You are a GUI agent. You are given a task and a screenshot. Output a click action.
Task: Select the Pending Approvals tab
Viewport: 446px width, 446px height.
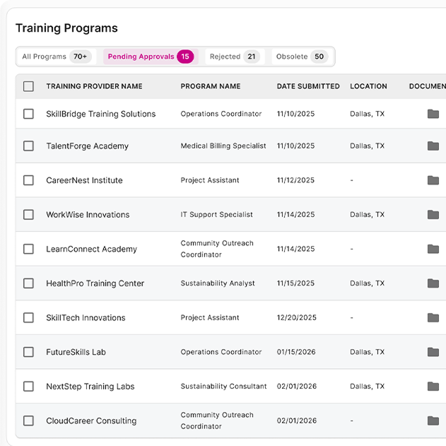click(149, 57)
